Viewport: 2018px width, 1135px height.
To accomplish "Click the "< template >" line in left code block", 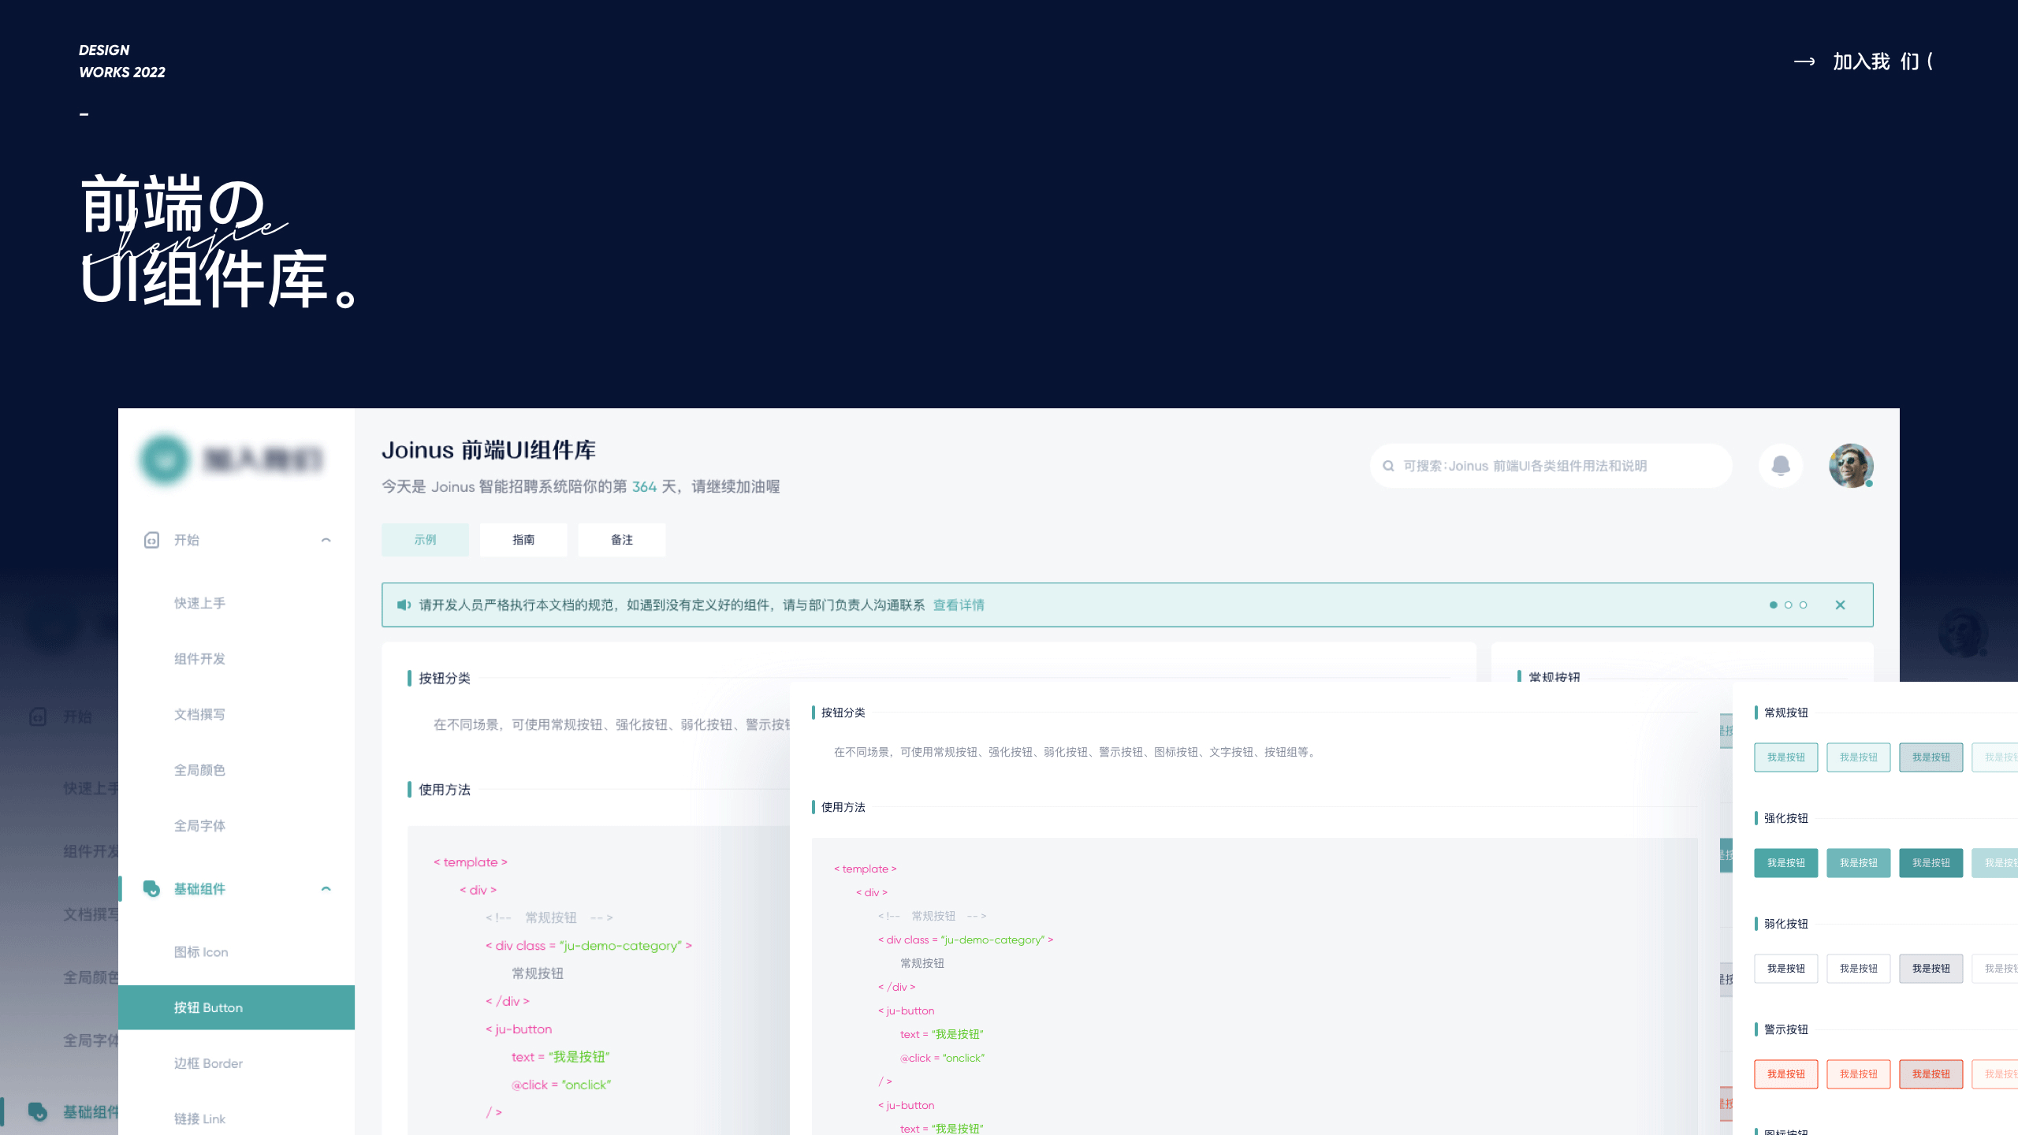I will coord(471,862).
